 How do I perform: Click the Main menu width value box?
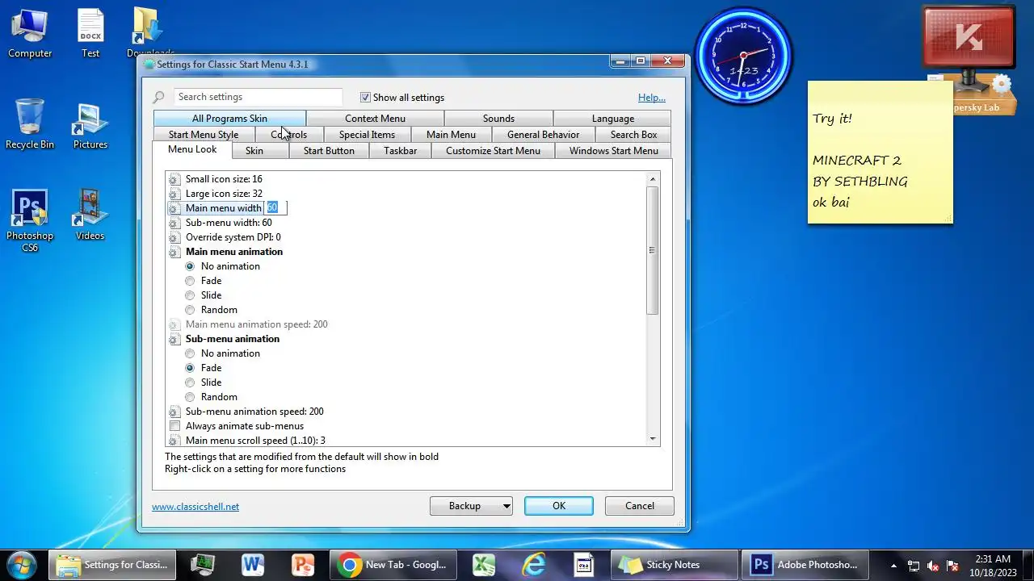click(x=275, y=208)
